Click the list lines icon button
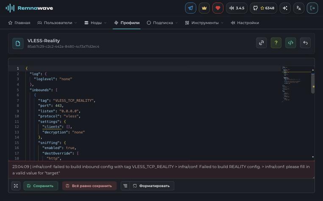Viewport: 323px width, 201px height. tap(125, 186)
